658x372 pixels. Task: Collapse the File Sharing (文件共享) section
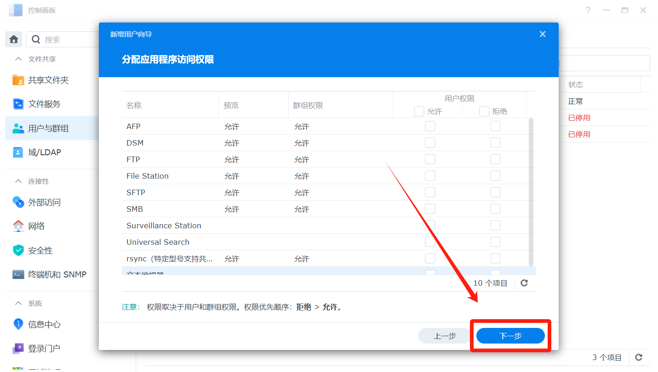tap(18, 59)
